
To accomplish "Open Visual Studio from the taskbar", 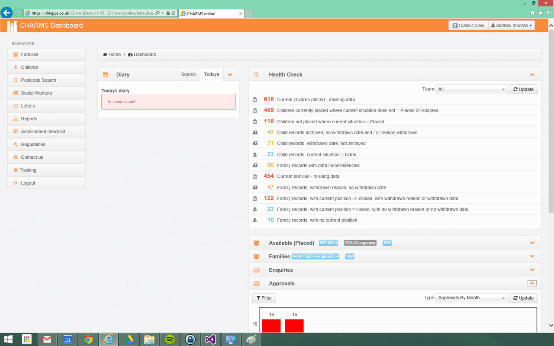I will pyautogui.click(x=211, y=340).
